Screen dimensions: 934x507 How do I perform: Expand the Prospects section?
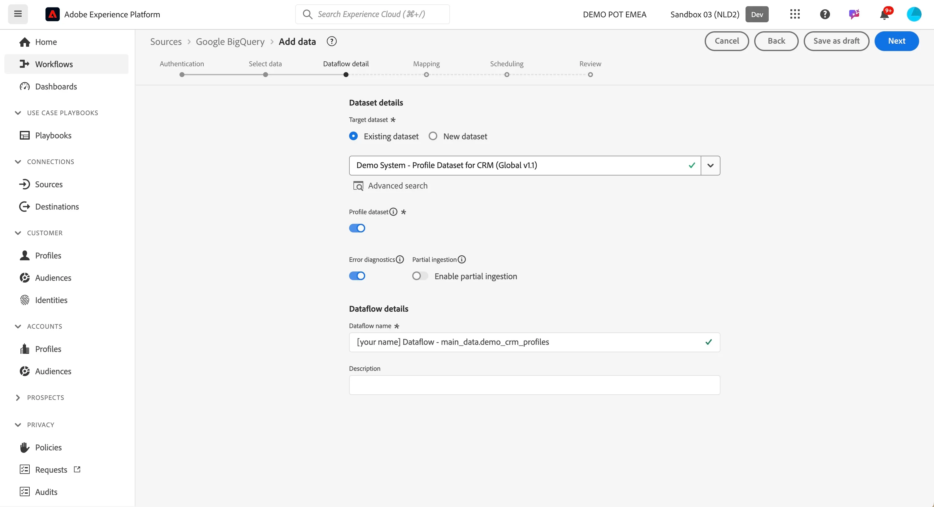pos(18,397)
